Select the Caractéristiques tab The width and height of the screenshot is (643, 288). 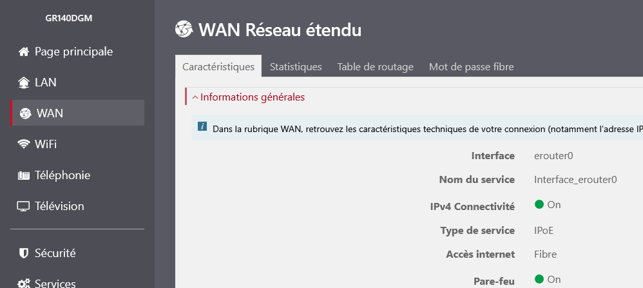[x=218, y=67]
